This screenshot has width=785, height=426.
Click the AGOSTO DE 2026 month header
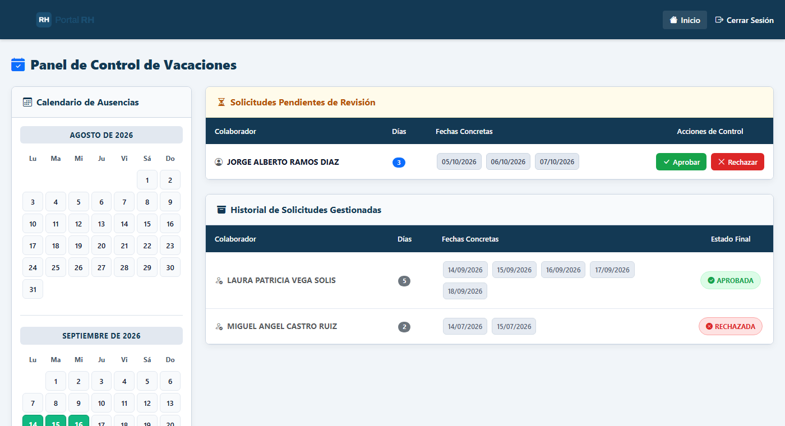(101, 135)
